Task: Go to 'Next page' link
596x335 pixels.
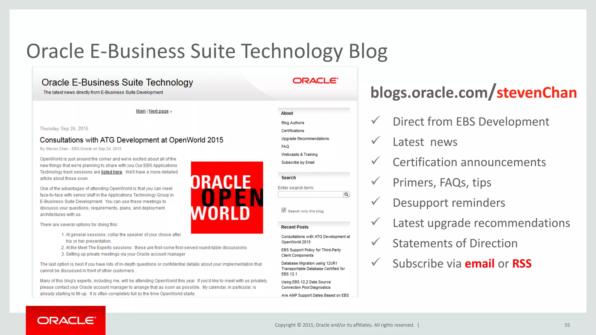Action: coord(159,111)
